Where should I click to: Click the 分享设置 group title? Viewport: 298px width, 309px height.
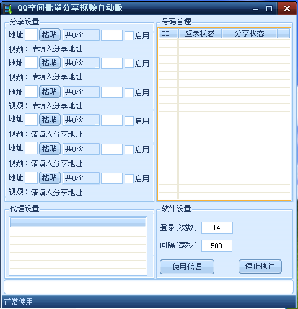point(24,22)
